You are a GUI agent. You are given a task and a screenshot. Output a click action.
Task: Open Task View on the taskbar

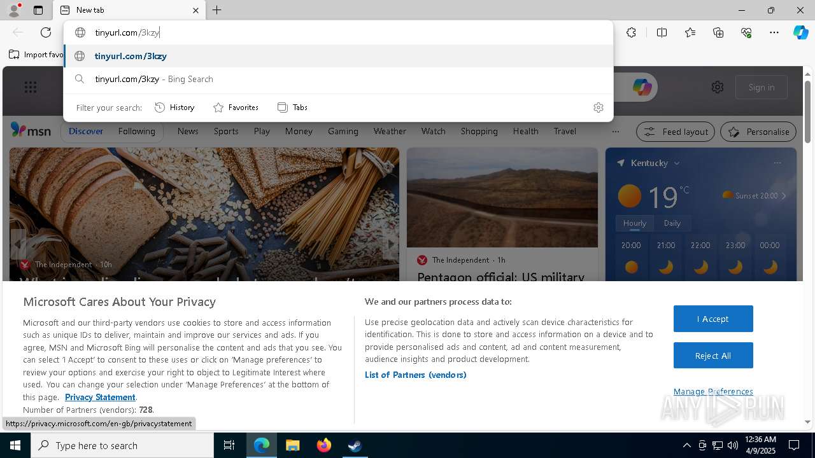tap(229, 445)
